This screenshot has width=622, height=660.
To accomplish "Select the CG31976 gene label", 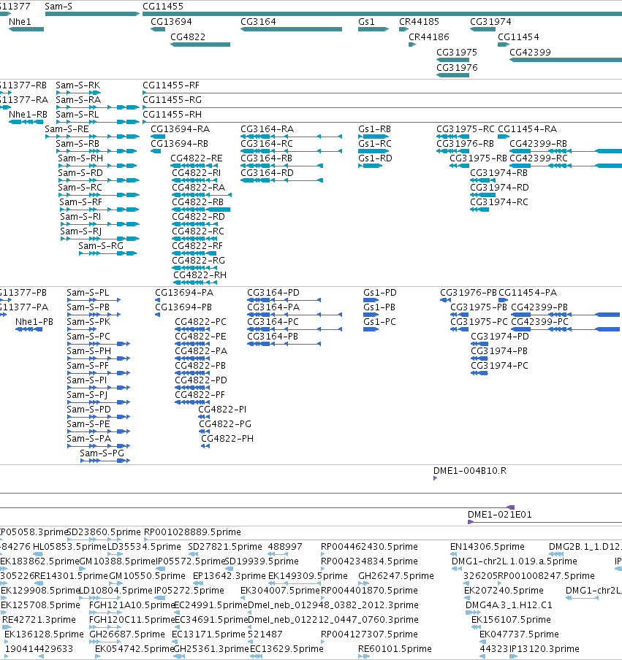I will 456,68.
